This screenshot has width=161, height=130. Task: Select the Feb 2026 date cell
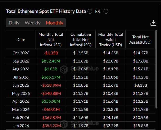click(x=21, y=117)
